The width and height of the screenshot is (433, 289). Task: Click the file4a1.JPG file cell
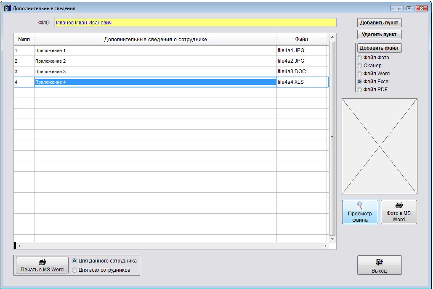[302, 51]
